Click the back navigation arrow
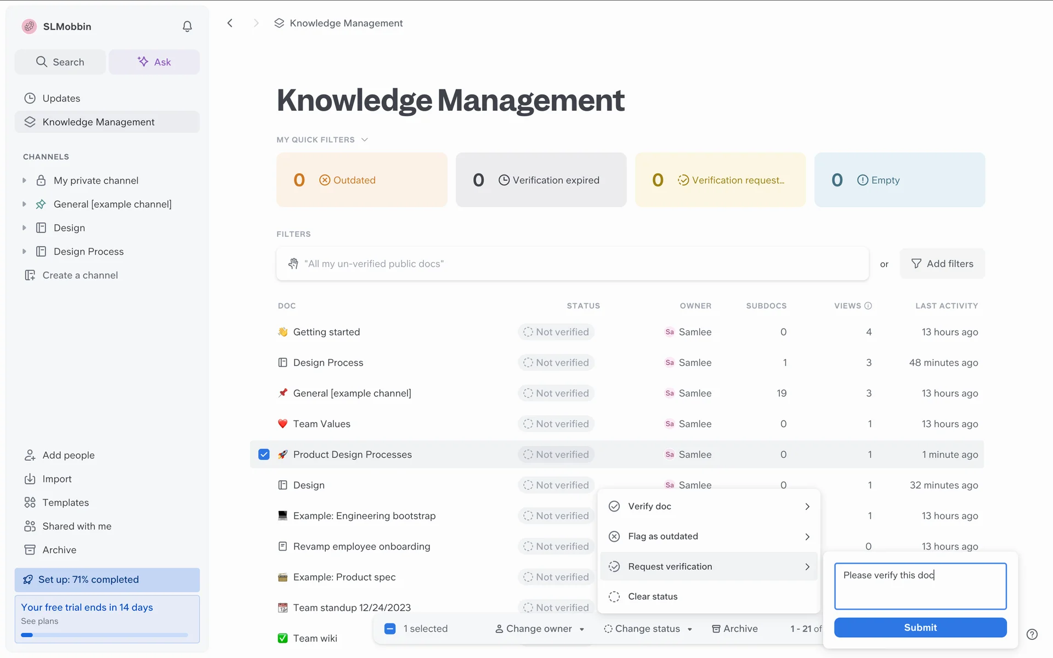 (x=230, y=23)
